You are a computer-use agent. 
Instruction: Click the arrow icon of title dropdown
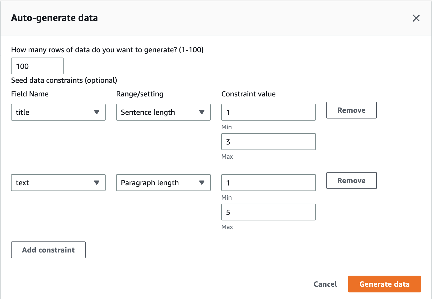click(97, 112)
